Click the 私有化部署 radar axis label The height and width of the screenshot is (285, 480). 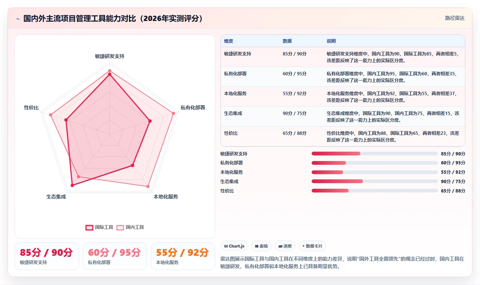tap(193, 107)
